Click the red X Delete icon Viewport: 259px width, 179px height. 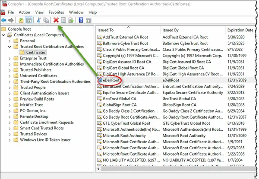[56, 20]
